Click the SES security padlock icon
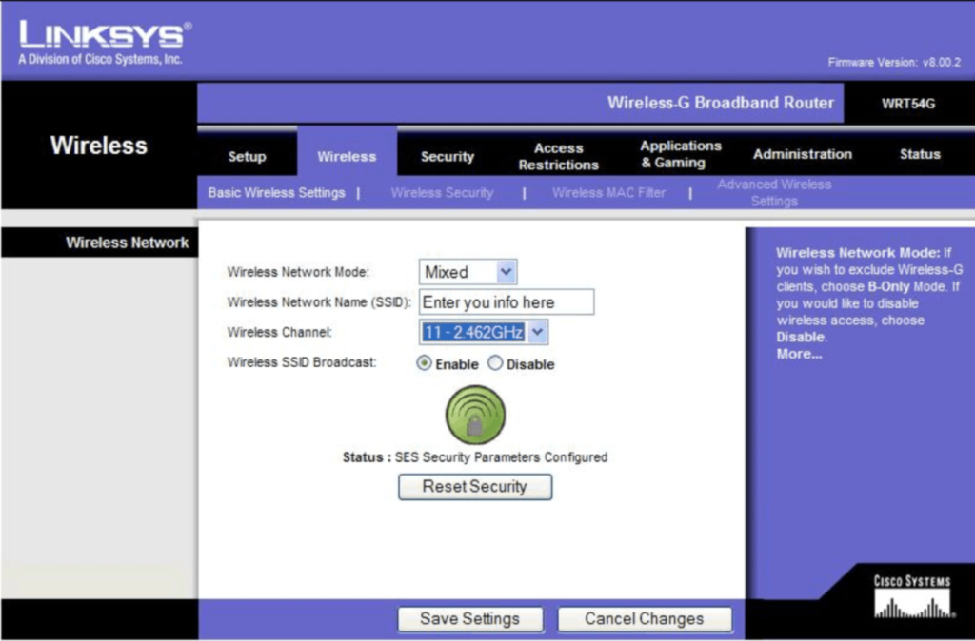Image resolution: width=975 pixels, height=641 pixels. click(x=473, y=414)
